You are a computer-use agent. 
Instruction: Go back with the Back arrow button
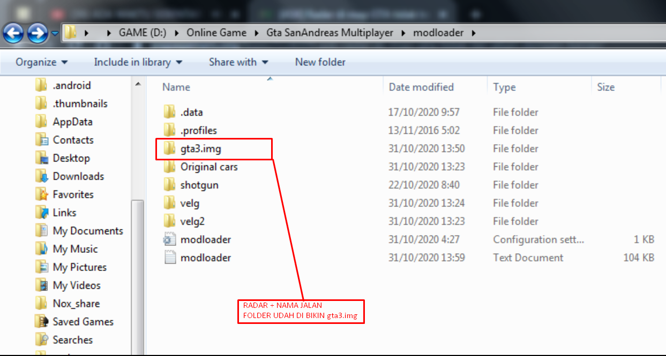tap(13, 33)
